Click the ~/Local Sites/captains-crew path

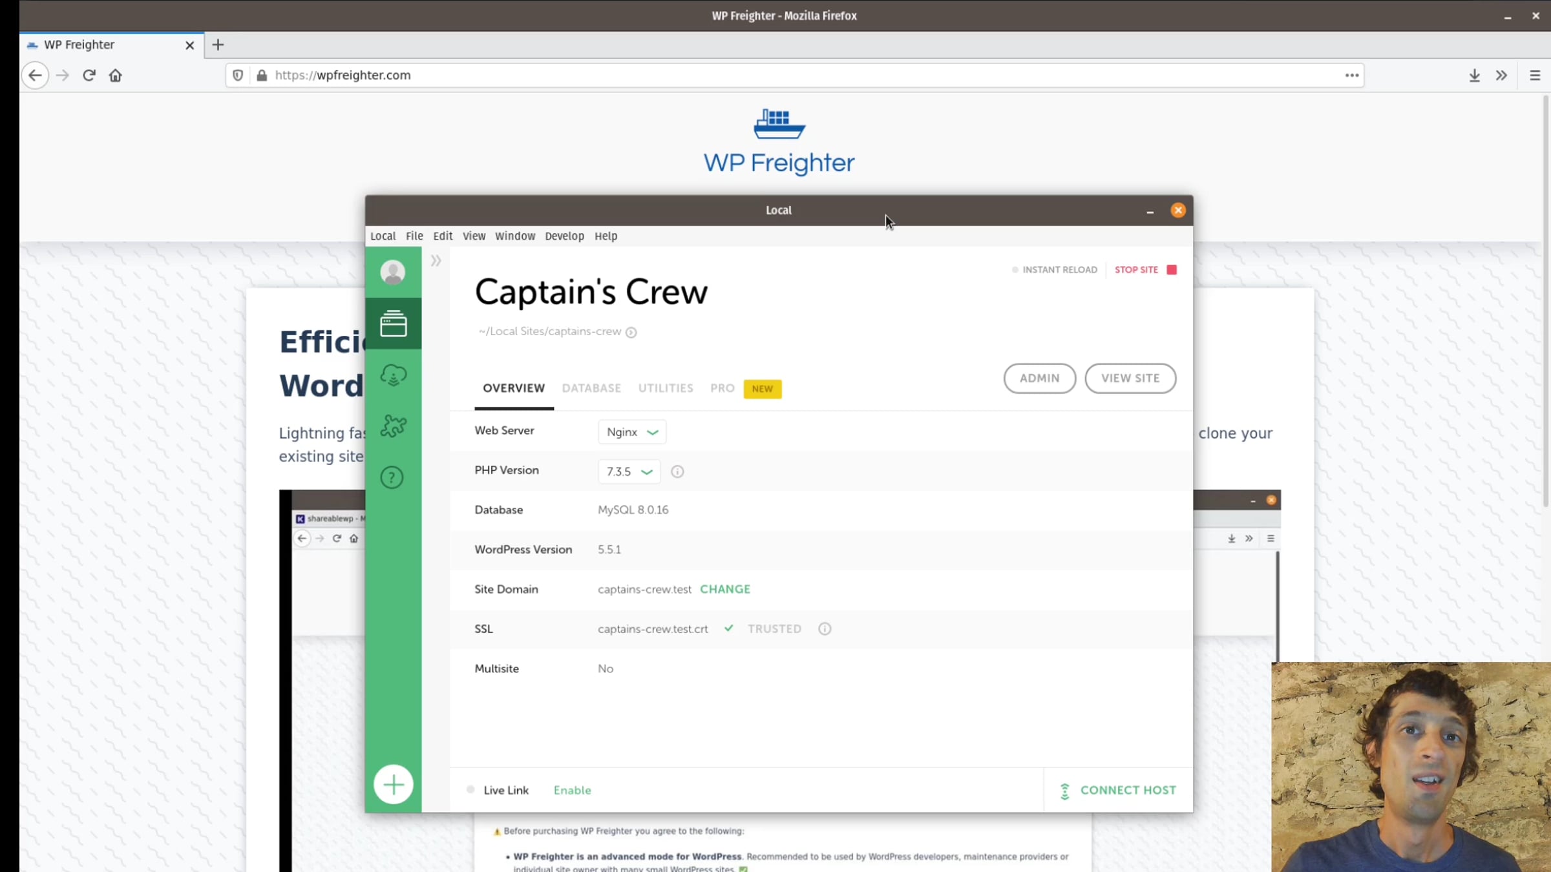tap(549, 331)
